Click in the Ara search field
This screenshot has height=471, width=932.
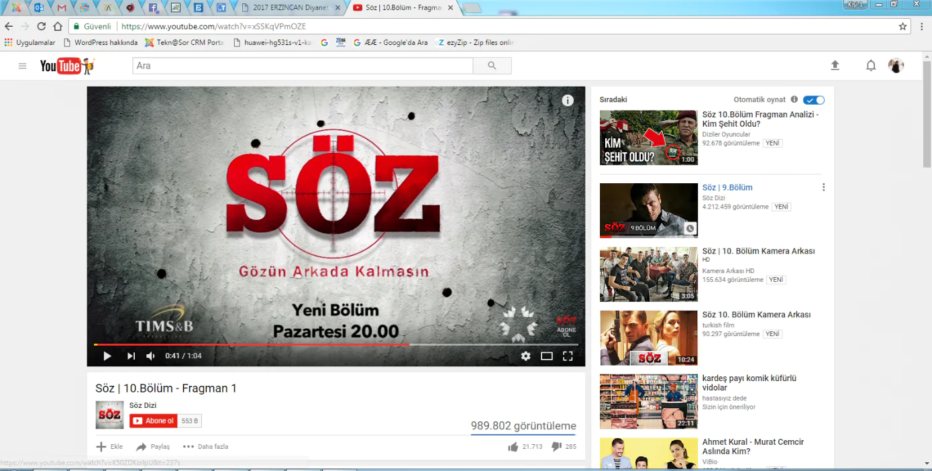pyautogui.click(x=303, y=66)
